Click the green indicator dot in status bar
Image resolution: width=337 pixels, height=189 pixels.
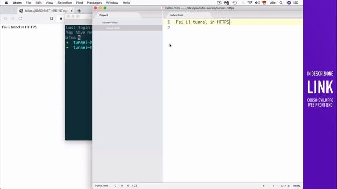[x=264, y=186]
